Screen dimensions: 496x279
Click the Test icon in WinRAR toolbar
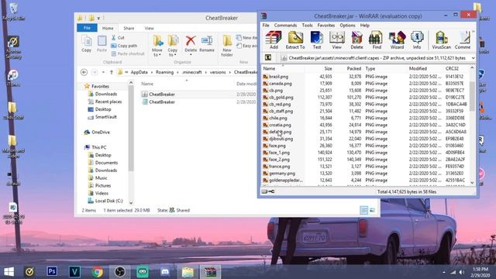point(317,40)
